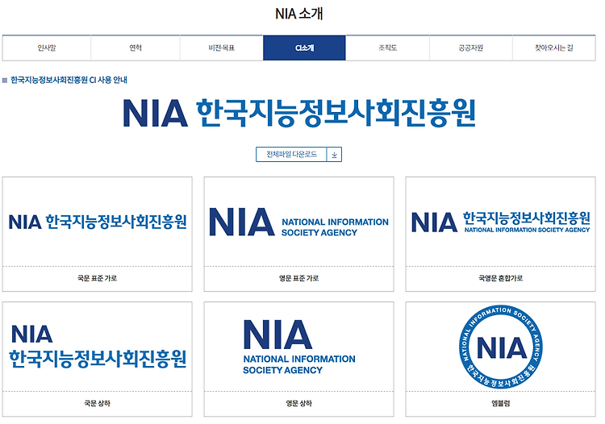This screenshot has height=424, width=605.
Task: Click the 한국지능정보사회진흥원 CI 사용 안내 heading
Action: pos(69,80)
